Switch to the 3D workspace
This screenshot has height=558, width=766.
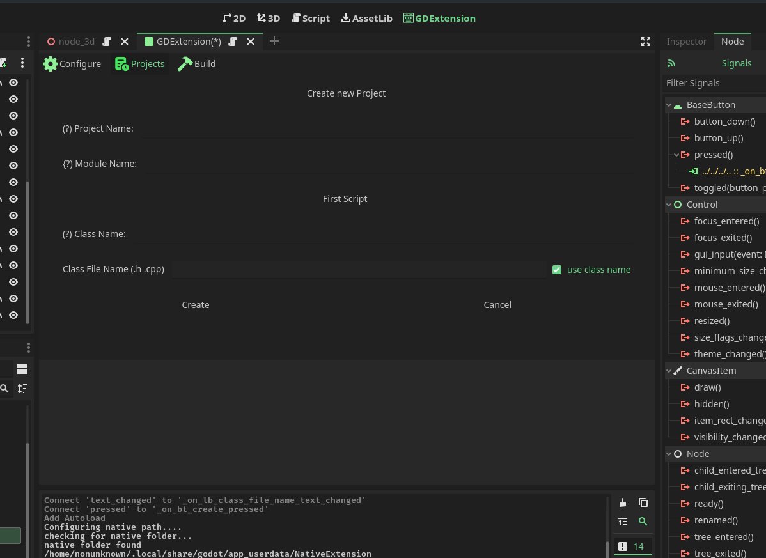pyautogui.click(x=269, y=18)
